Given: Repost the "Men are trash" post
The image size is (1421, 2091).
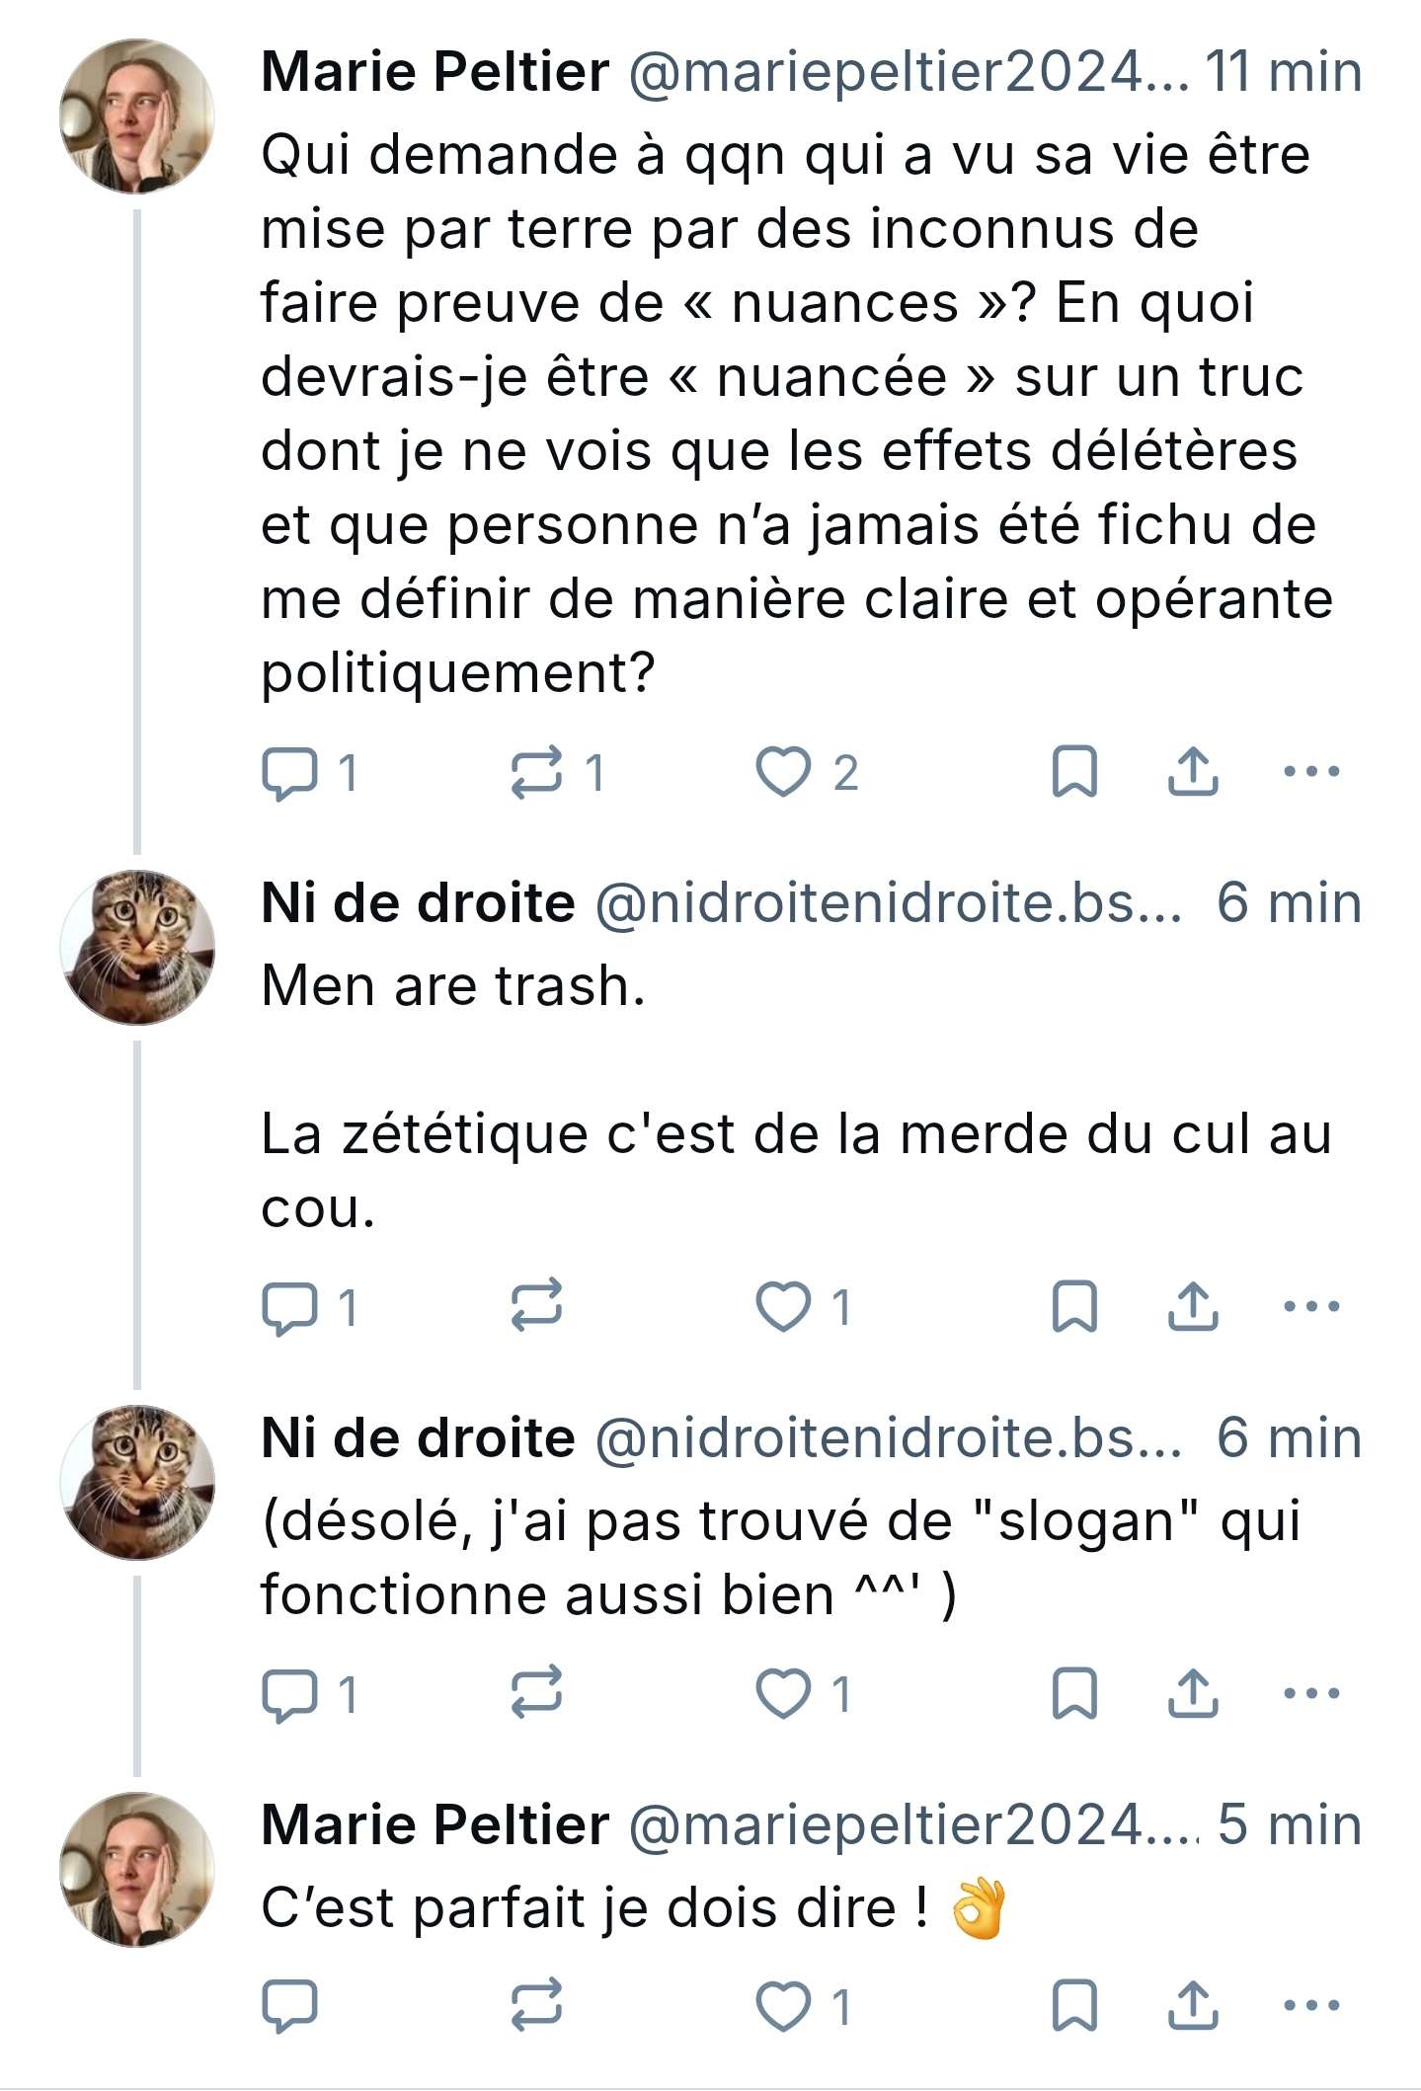Looking at the screenshot, I should [536, 1307].
